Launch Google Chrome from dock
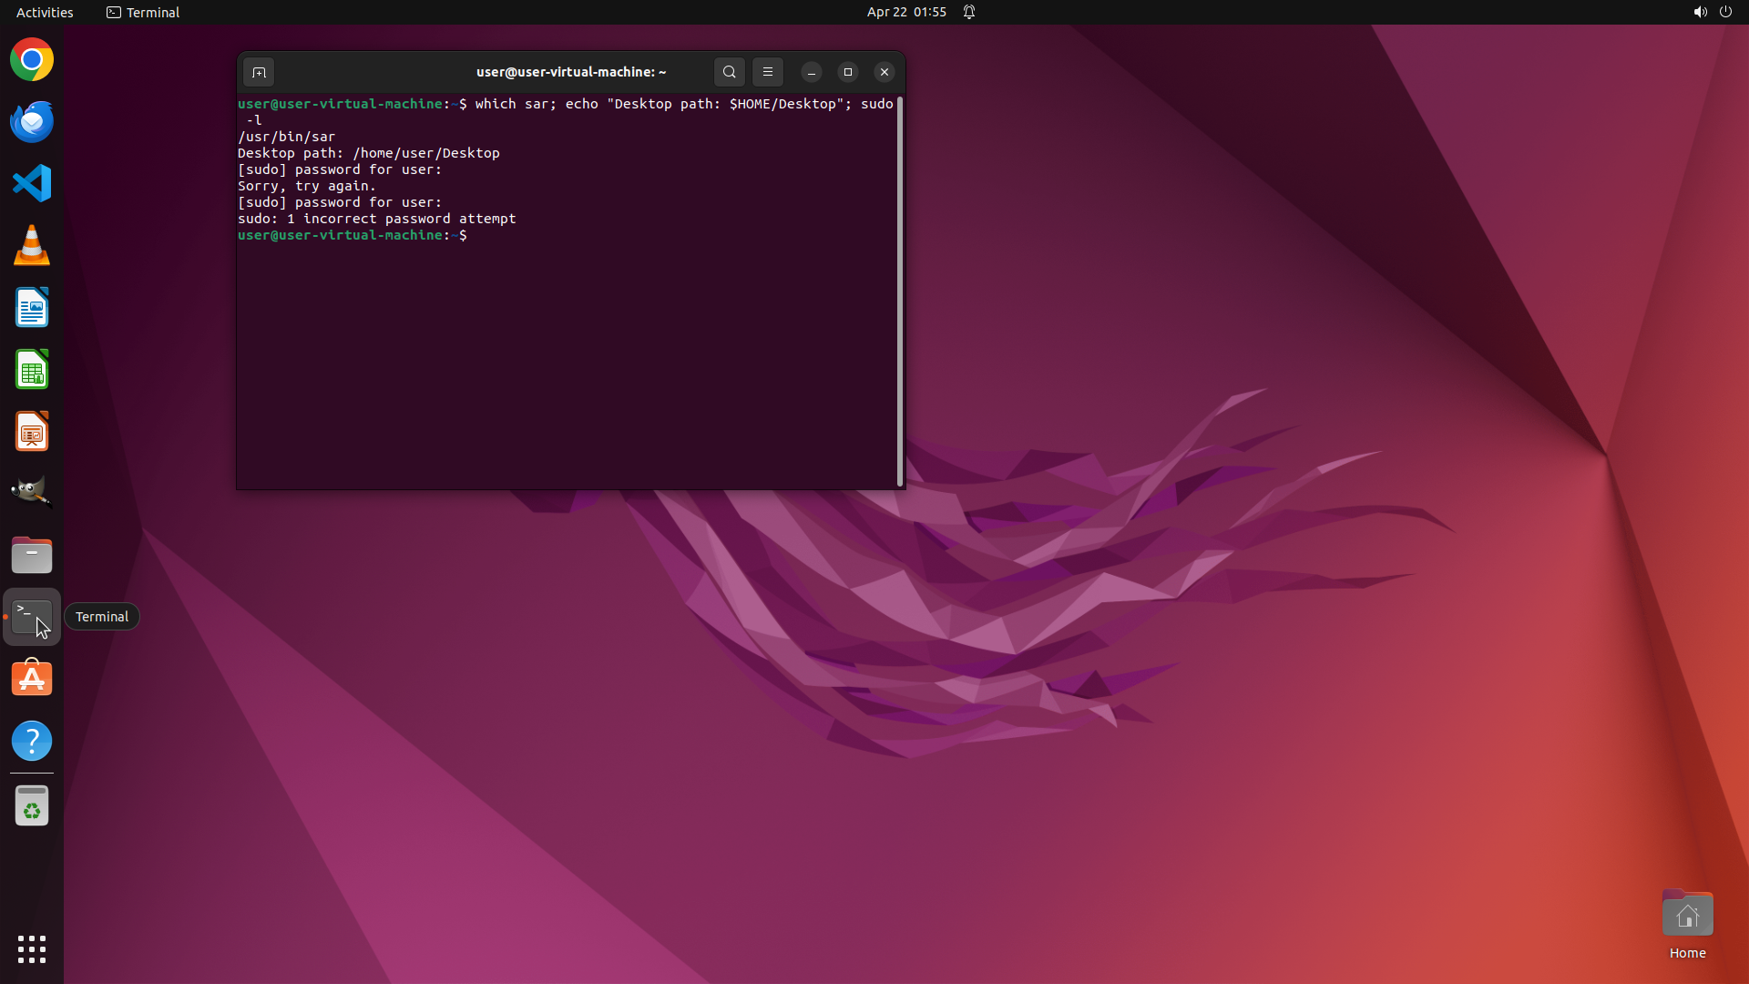The image size is (1749, 984). click(x=32, y=60)
